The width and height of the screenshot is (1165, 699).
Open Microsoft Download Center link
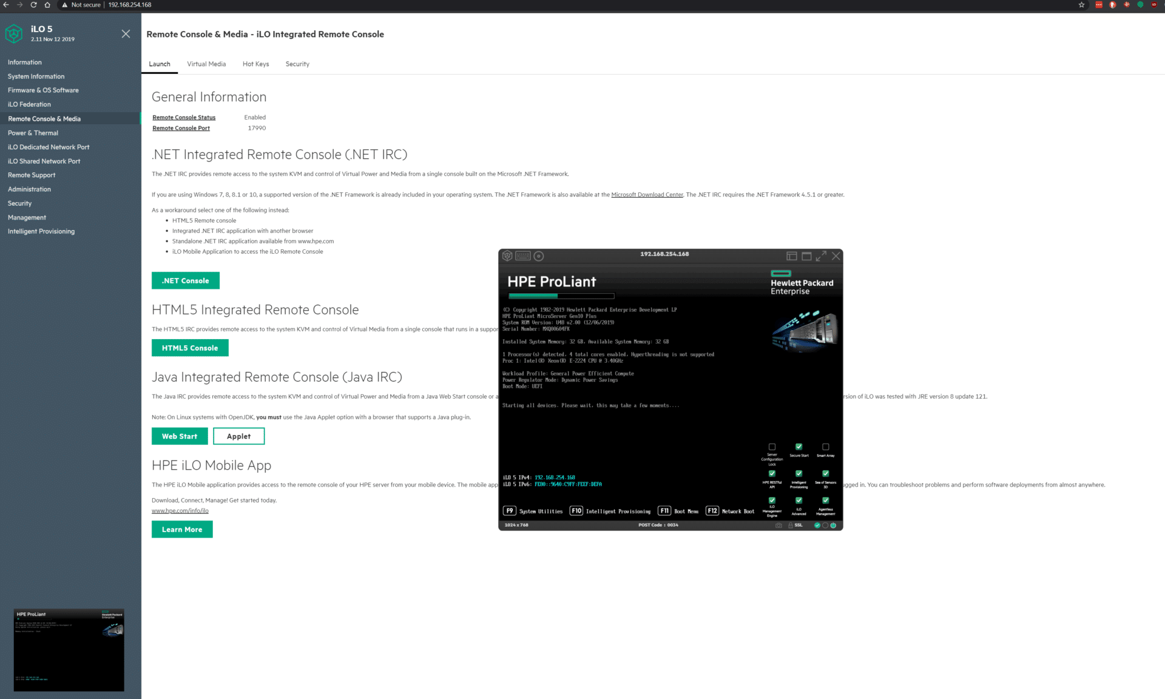pyautogui.click(x=647, y=195)
